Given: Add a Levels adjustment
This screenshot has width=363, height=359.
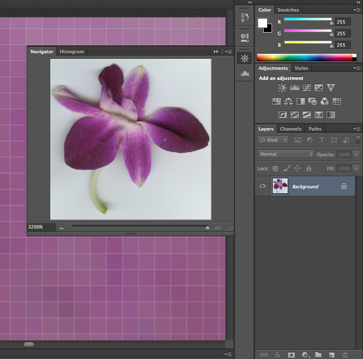Looking at the screenshot, I should 295,88.
